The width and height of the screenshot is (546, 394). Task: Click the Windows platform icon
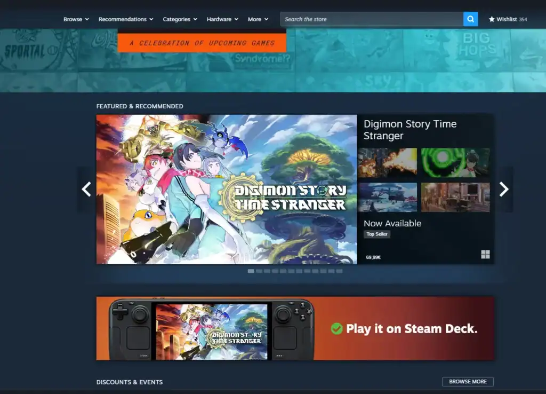click(485, 255)
